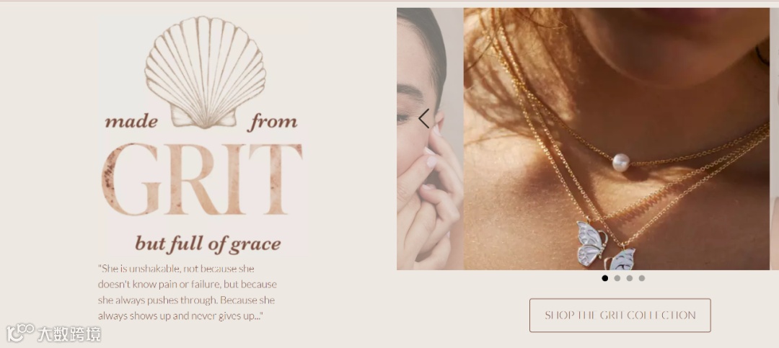Select the partial slide showing woman's face
The height and width of the screenshot is (348, 779).
pos(430,139)
